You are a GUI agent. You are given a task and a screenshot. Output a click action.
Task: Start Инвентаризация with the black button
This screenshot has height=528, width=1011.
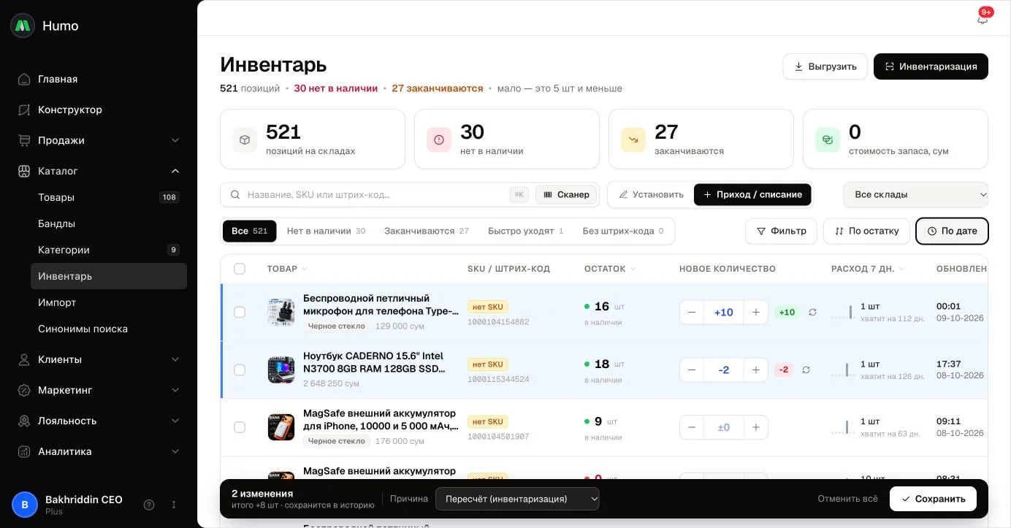[x=931, y=66]
